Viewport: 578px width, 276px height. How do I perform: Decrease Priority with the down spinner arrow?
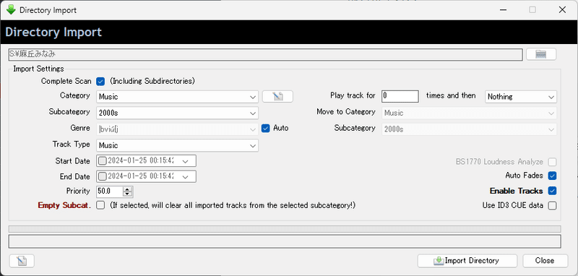[x=128, y=194]
